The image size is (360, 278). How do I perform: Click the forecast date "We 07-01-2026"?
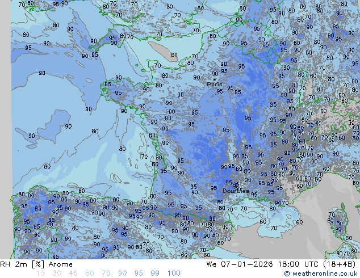(240, 264)
